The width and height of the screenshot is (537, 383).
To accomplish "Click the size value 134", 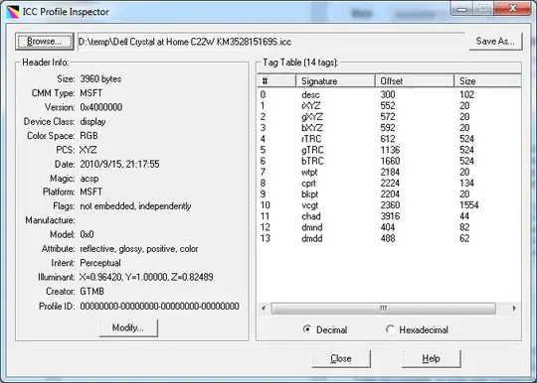I will 466,184.
